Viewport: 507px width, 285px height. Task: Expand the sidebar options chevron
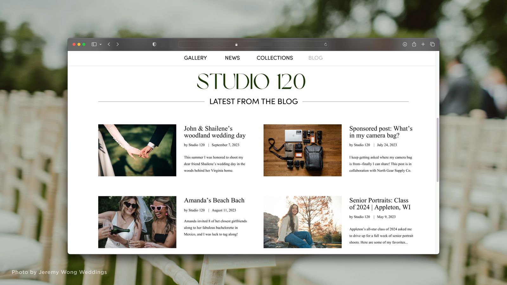(x=100, y=44)
